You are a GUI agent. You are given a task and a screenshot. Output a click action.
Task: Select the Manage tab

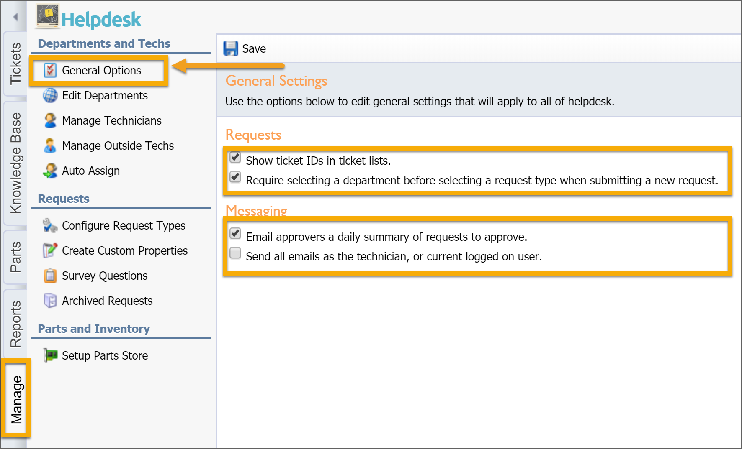click(x=16, y=399)
